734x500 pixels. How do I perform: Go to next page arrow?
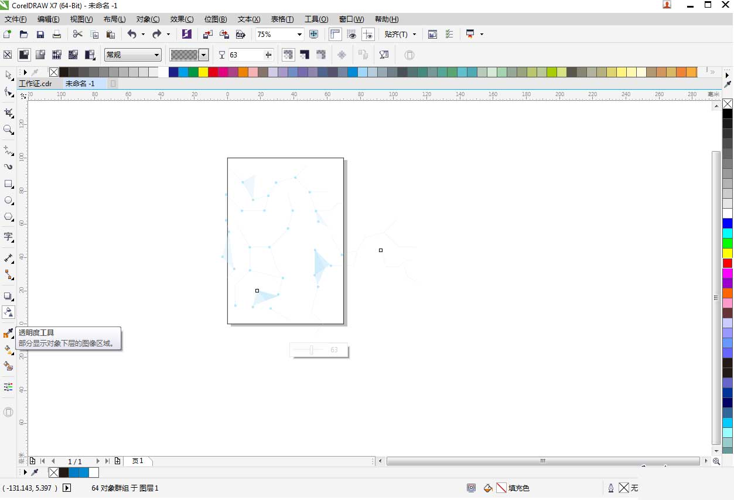coord(98,461)
